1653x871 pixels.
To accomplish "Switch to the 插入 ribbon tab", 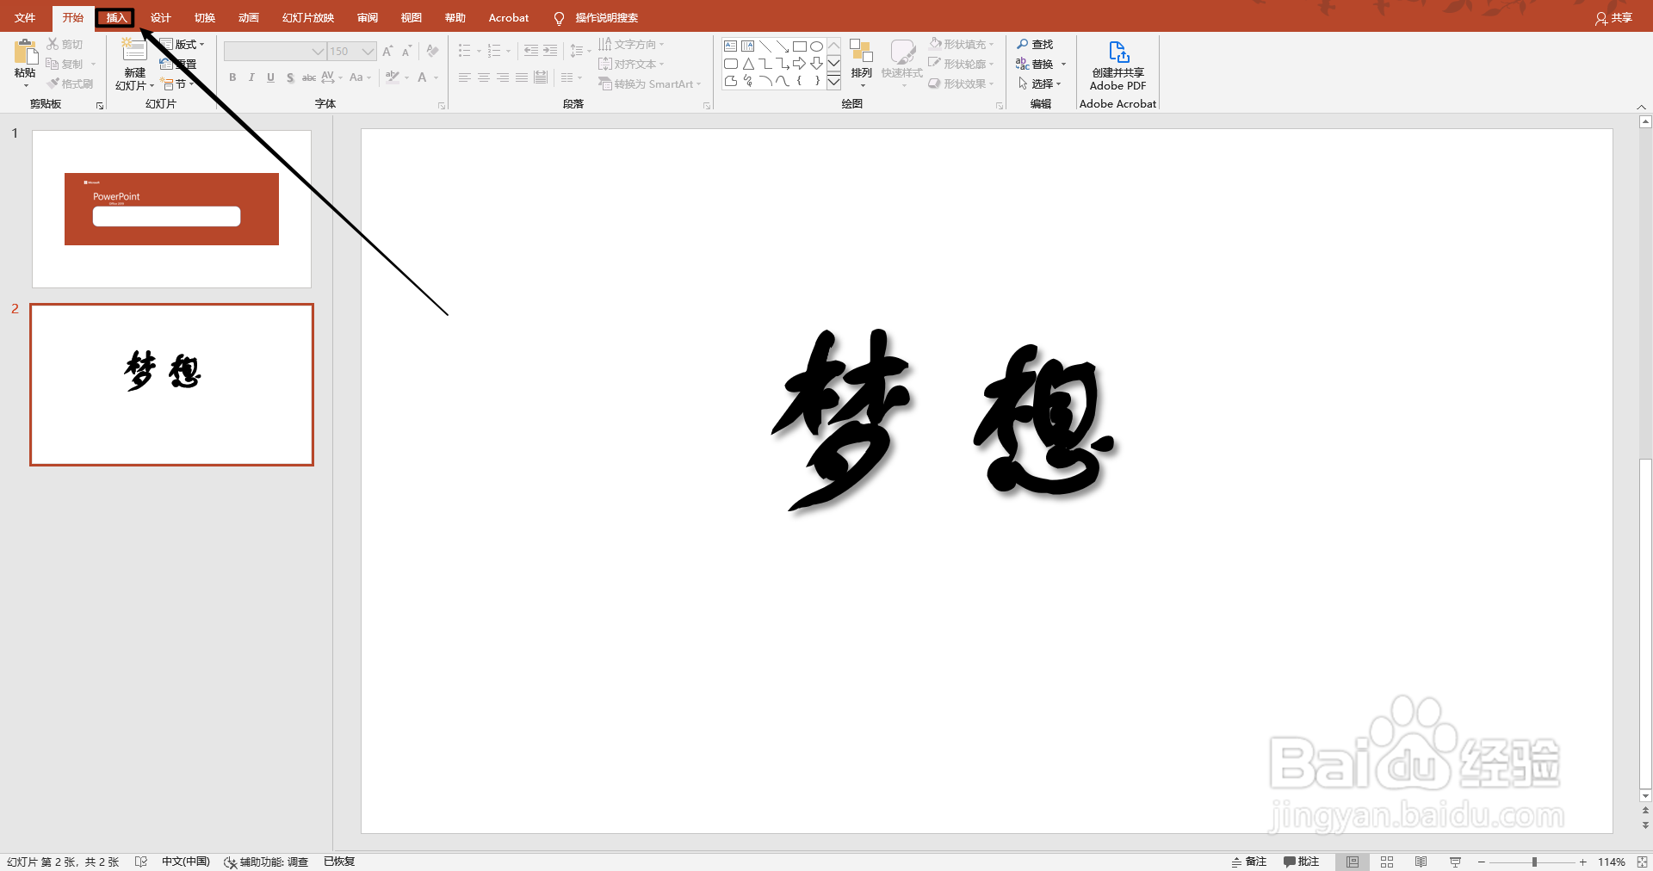I will click(115, 17).
